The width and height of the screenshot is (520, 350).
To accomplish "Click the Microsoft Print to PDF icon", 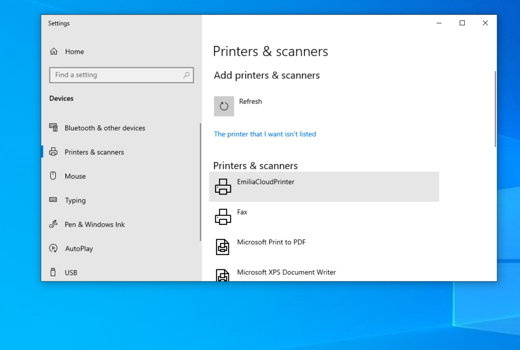I will click(223, 247).
